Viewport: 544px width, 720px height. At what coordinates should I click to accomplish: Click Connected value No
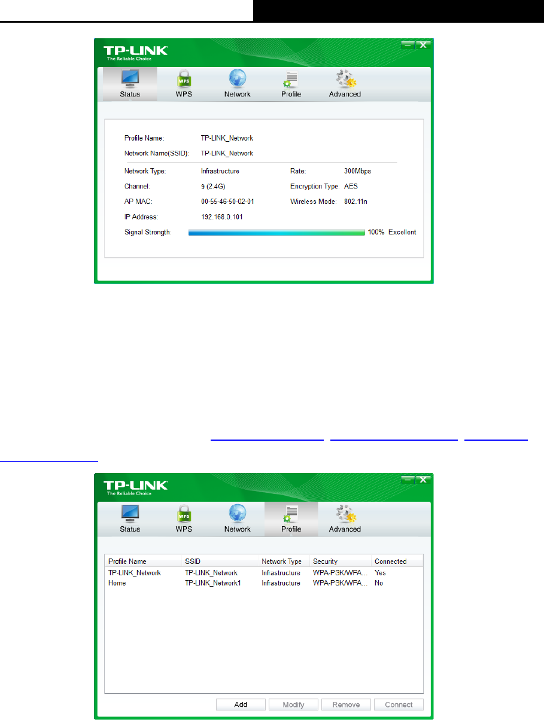pos(379,583)
